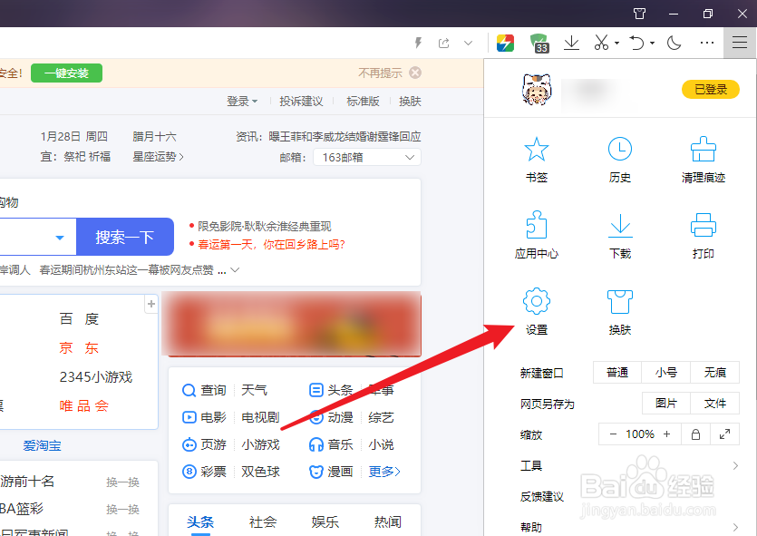Open History (历史) clock icon
Image resolution: width=757 pixels, height=536 pixels.
click(x=620, y=149)
